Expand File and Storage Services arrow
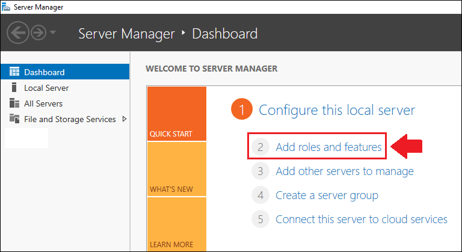Image resolution: width=462 pixels, height=252 pixels. [124, 119]
